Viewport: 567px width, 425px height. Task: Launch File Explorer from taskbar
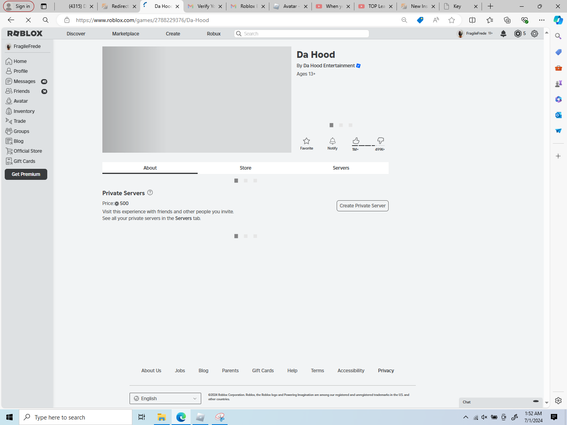[x=161, y=417]
